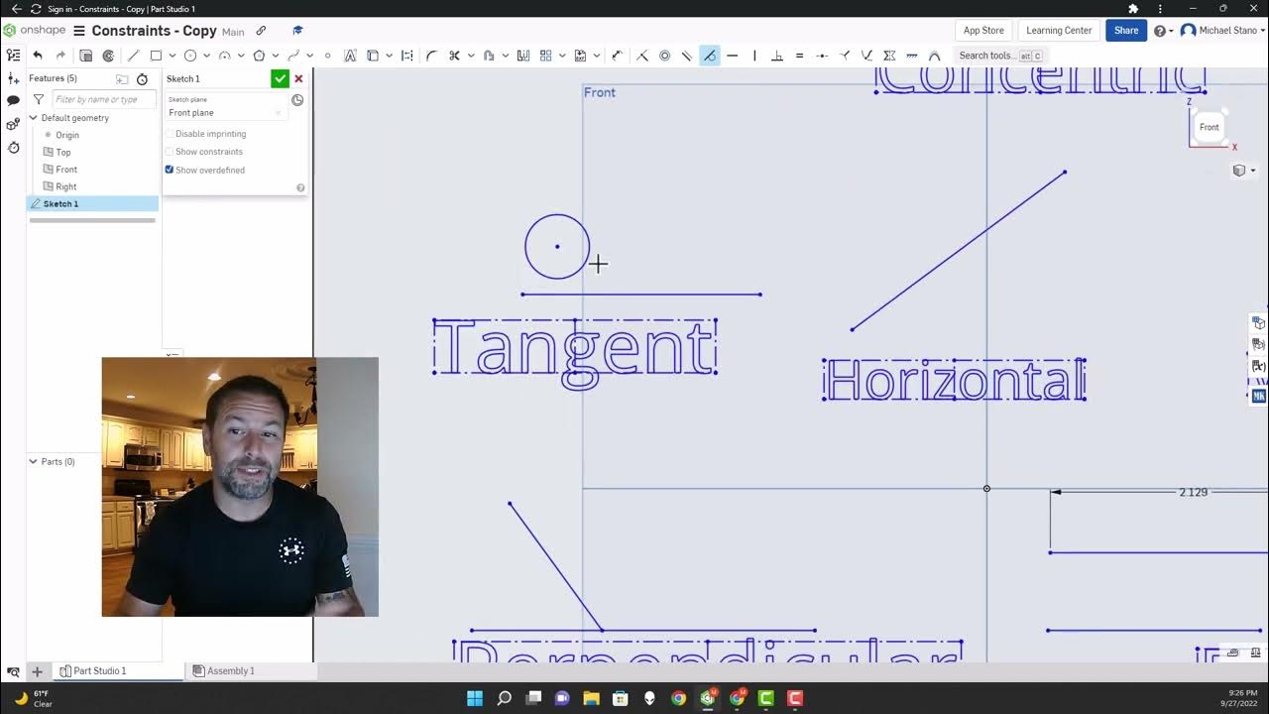Accept Sketch 1 with green checkmark
1269x714 pixels.
click(280, 78)
